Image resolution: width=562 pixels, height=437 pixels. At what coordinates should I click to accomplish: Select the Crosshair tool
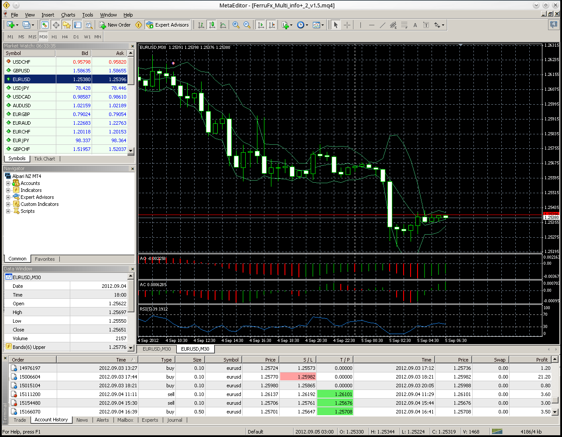click(x=347, y=25)
